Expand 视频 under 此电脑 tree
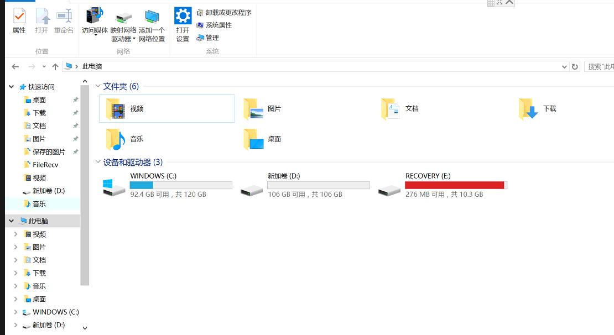The width and height of the screenshot is (614, 335). (x=15, y=234)
